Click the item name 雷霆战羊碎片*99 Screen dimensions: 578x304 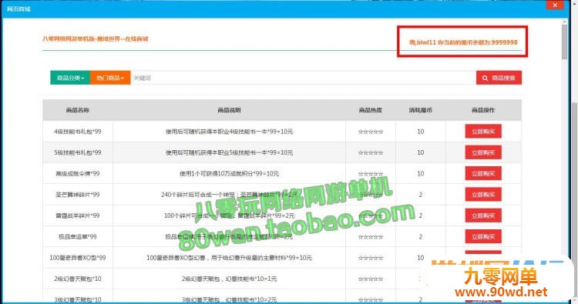coord(77,215)
